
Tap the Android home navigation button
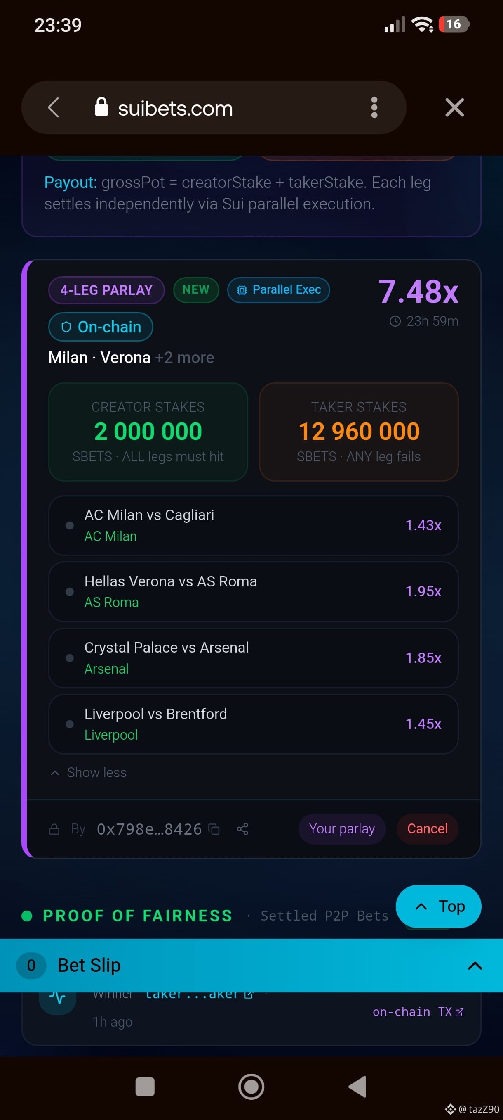251,1087
